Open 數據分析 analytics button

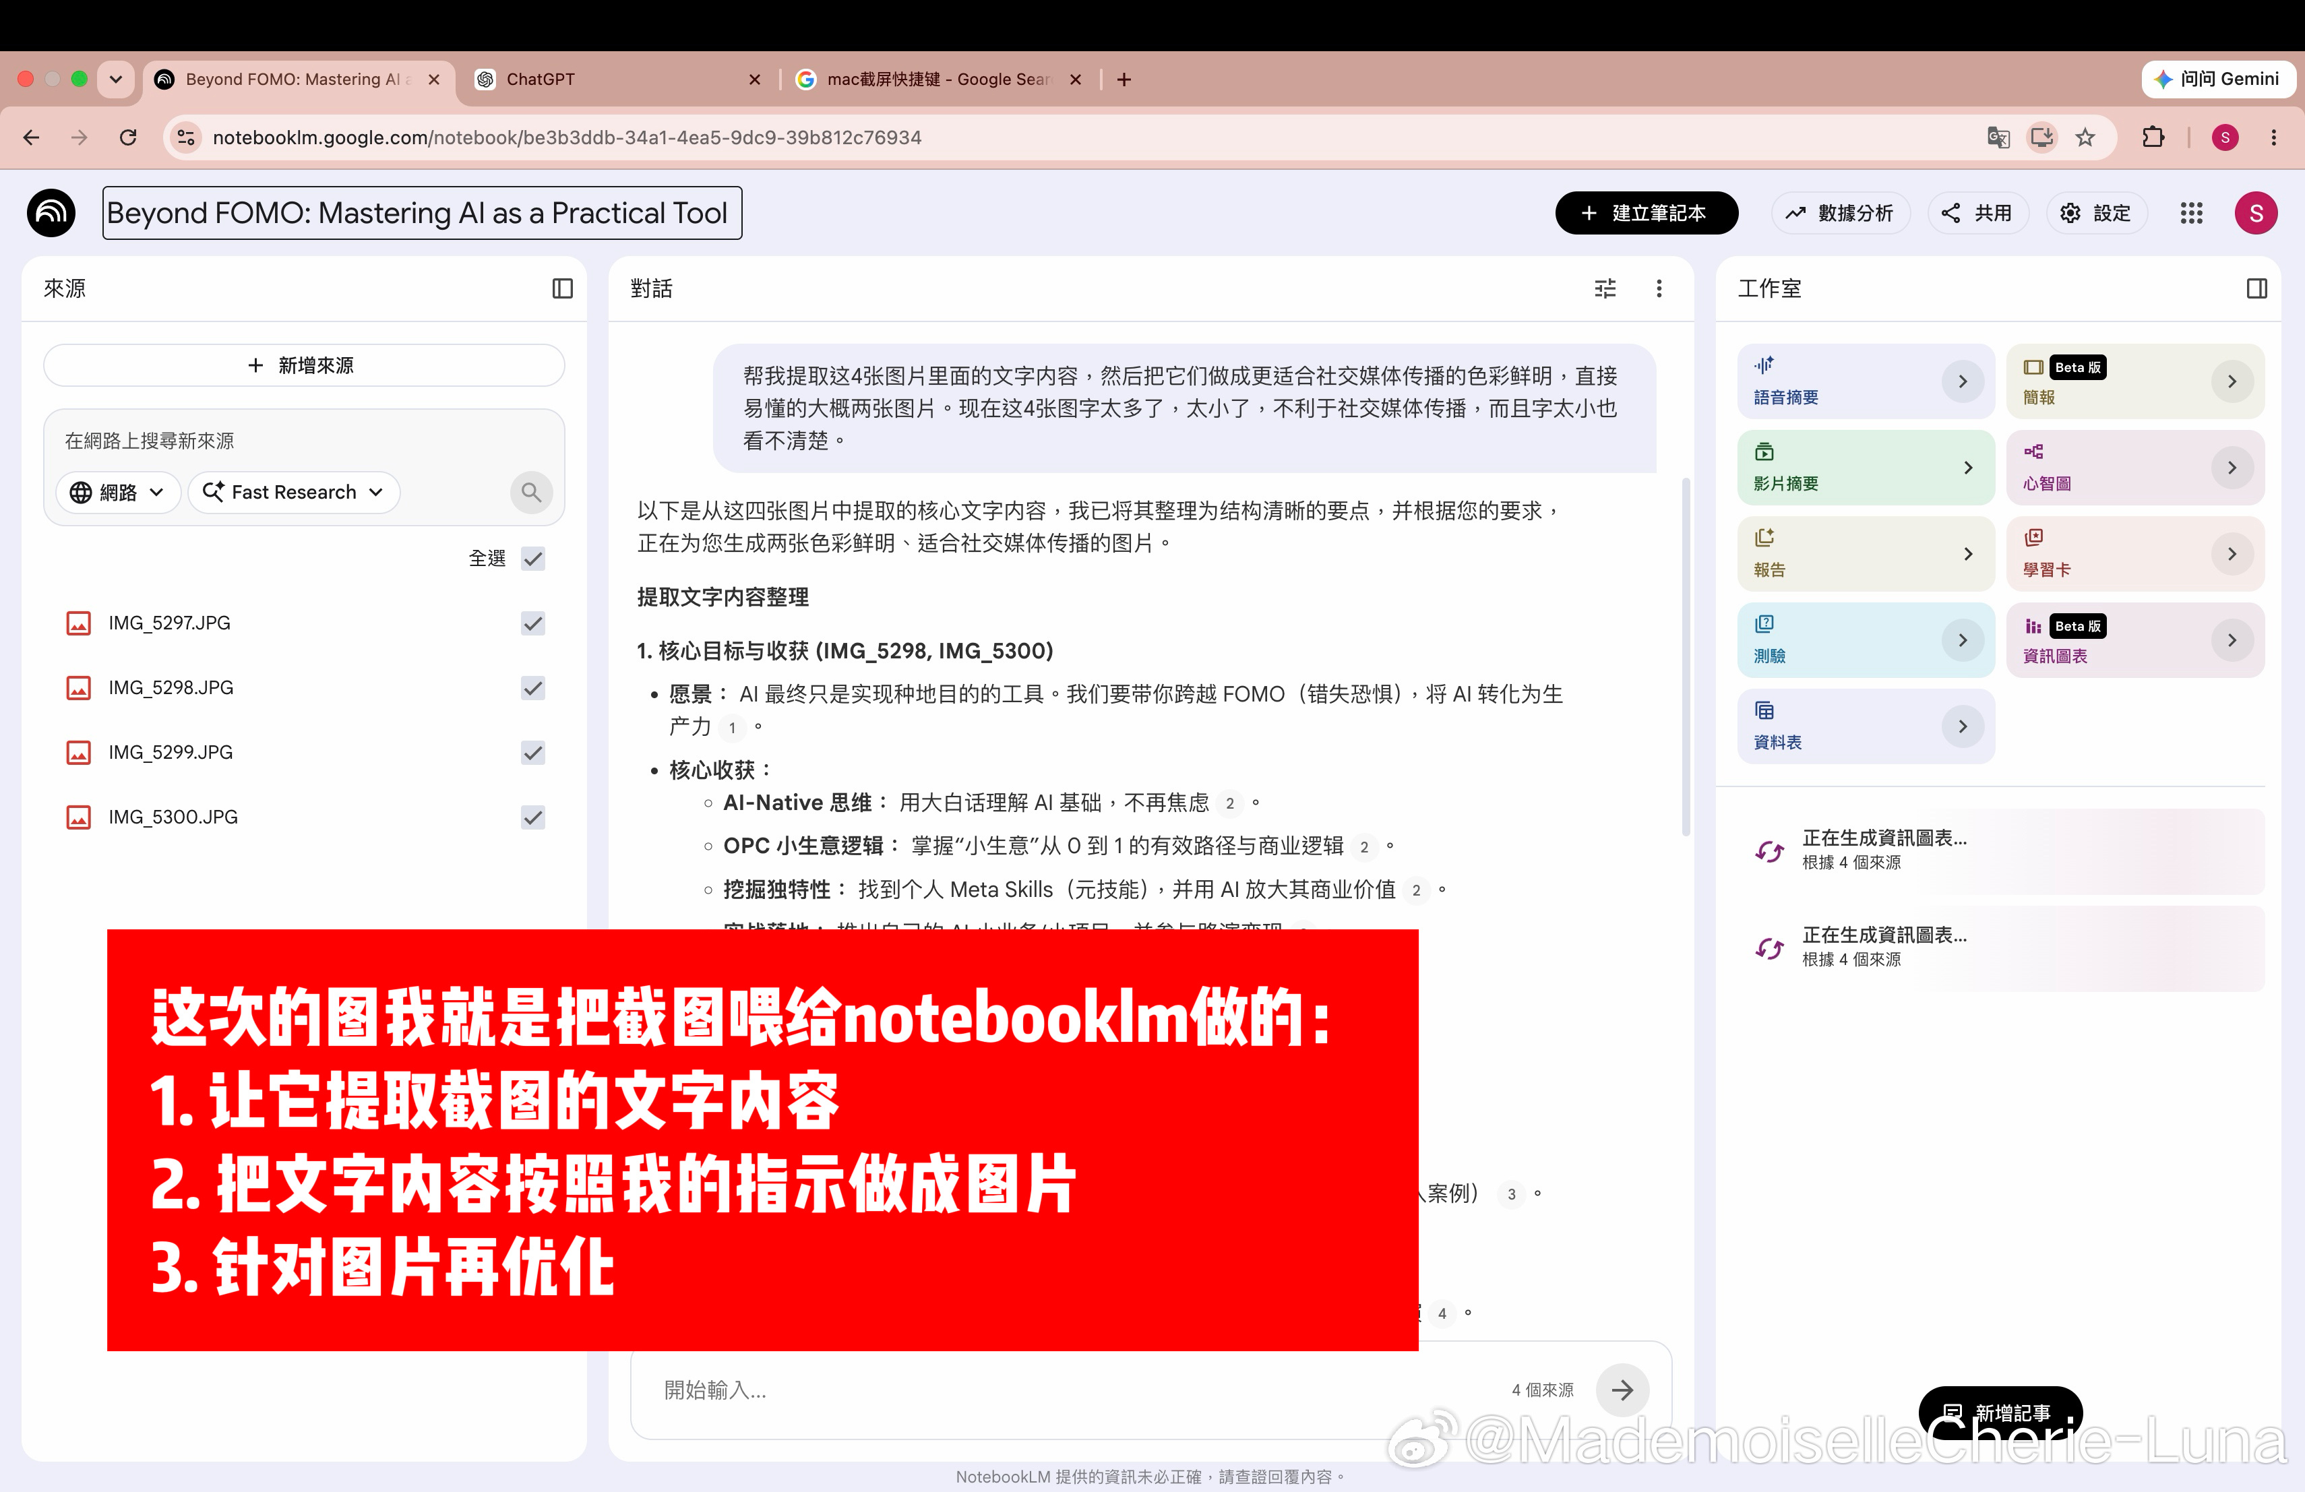(x=1839, y=213)
